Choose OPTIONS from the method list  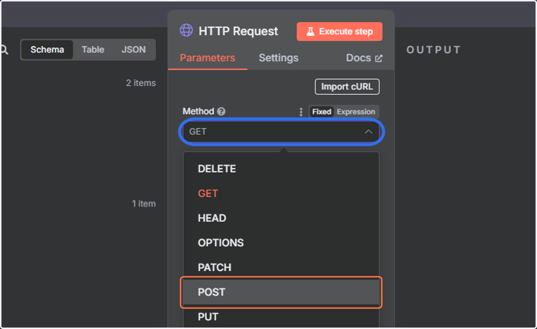coord(281,243)
